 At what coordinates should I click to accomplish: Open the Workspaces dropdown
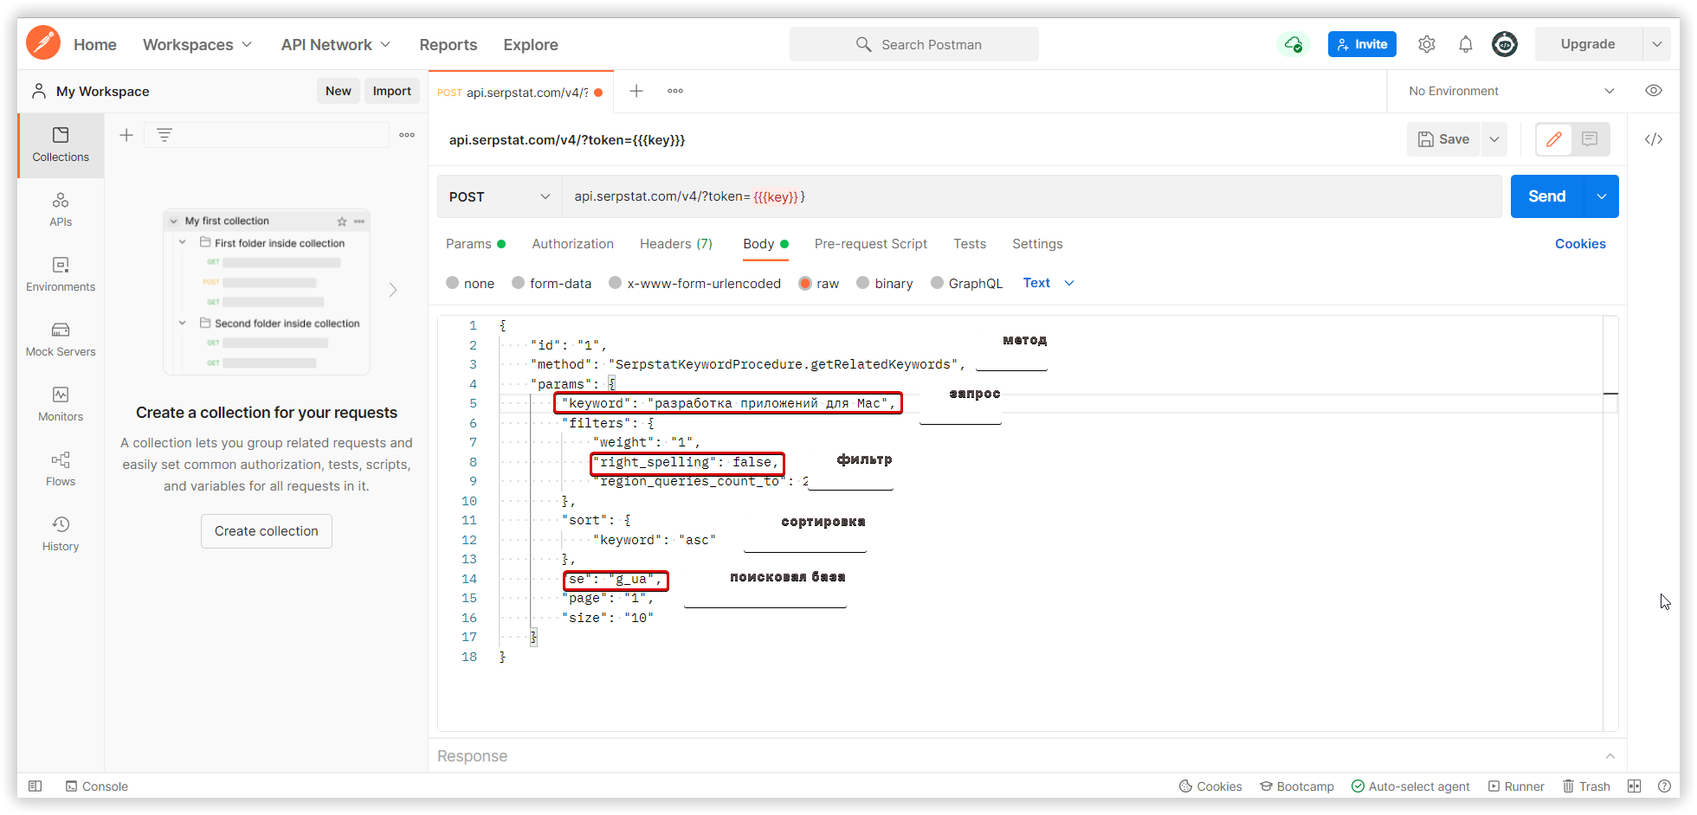pyautogui.click(x=197, y=44)
